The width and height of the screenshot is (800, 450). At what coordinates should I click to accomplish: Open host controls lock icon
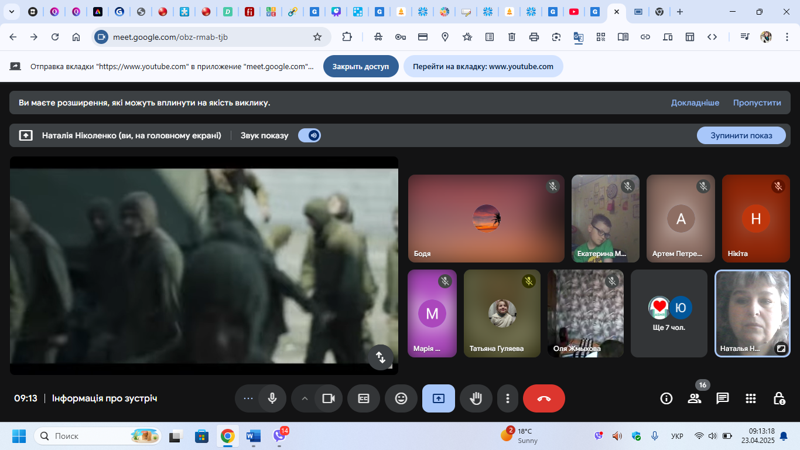pos(779,398)
